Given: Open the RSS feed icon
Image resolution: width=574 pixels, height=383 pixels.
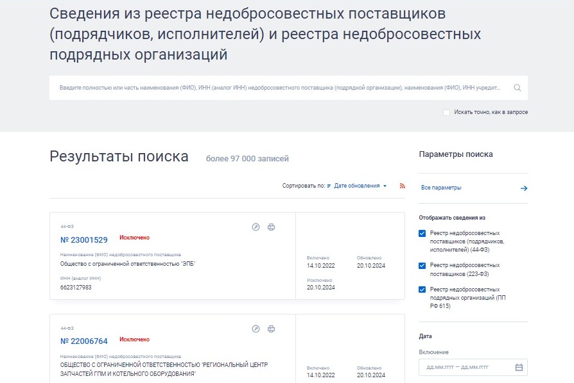Looking at the screenshot, I should 403,186.
